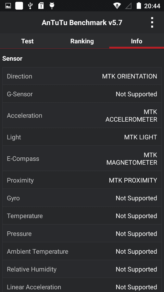This screenshot has width=164, height=292.
Task: Tap the G-Sensor Not Supported row
Action: pos(82,94)
